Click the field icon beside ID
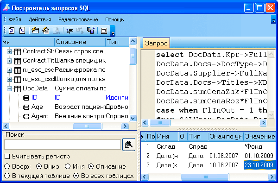The height and width of the screenshot is (183, 278). click(26, 98)
